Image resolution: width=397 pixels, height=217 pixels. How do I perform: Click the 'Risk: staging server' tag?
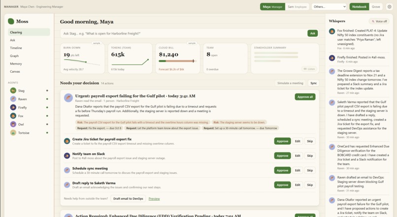click(x=239, y=123)
